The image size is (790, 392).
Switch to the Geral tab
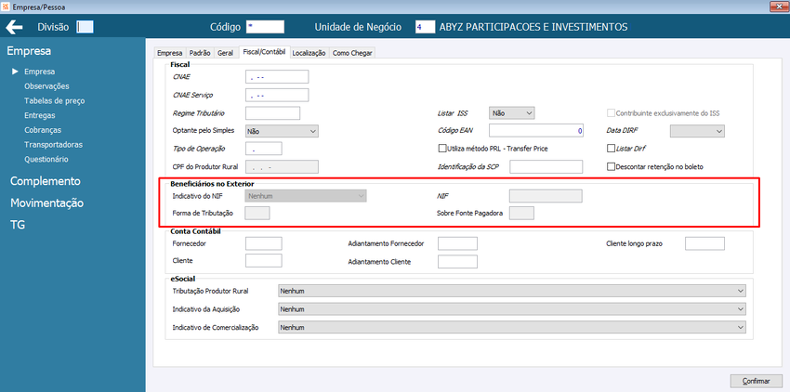tap(225, 53)
